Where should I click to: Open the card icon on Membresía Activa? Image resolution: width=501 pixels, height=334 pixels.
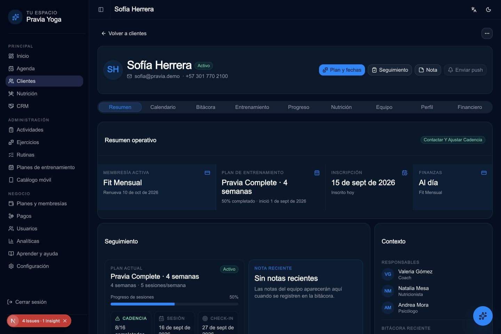[x=207, y=173]
